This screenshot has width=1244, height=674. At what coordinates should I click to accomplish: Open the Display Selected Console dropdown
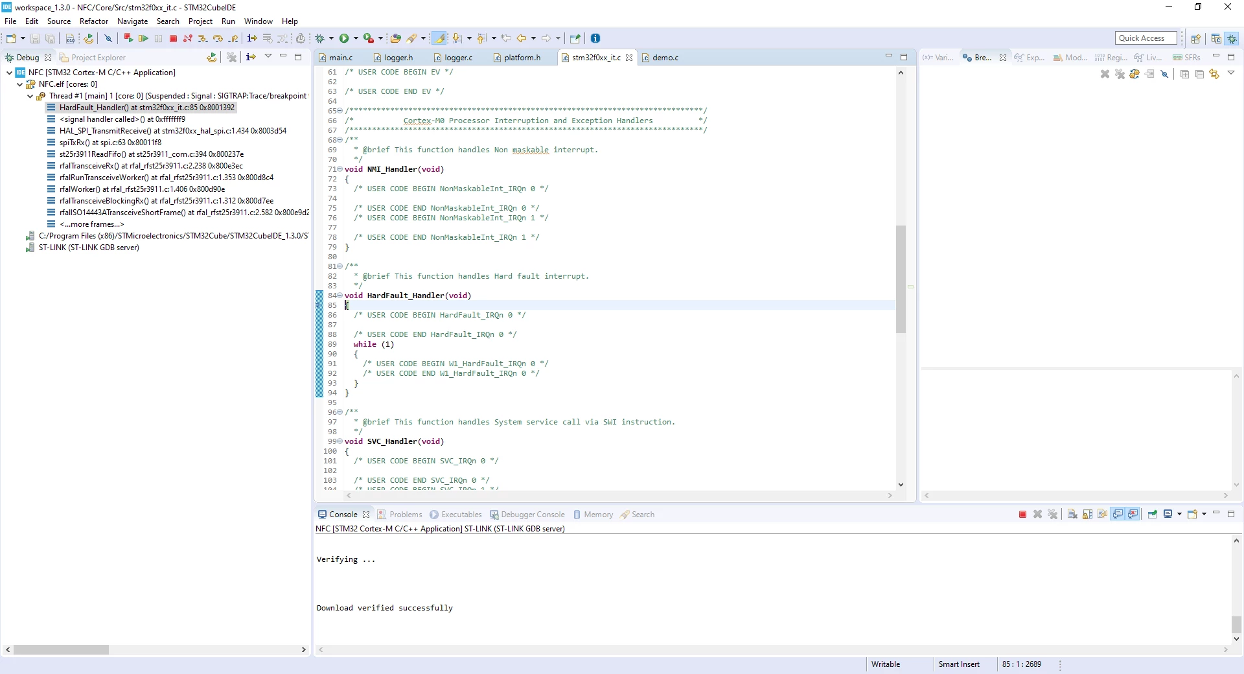click(x=1179, y=515)
